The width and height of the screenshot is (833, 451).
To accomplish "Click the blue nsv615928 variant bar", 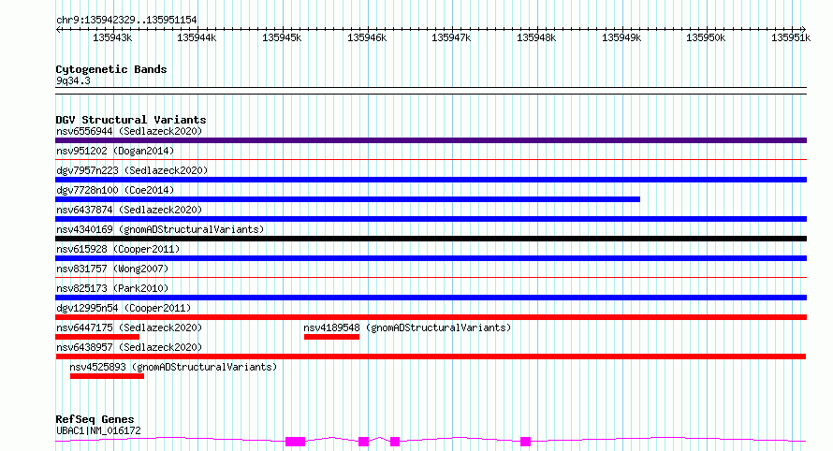I will tap(431, 258).
